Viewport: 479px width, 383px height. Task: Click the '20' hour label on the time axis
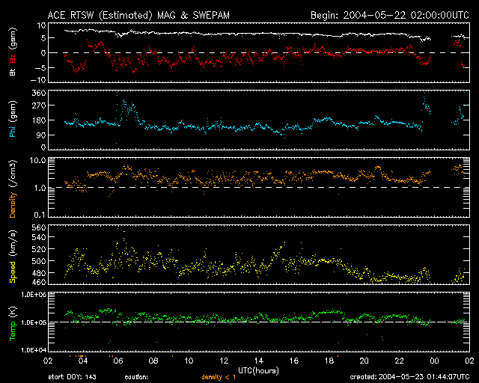pos(364,361)
